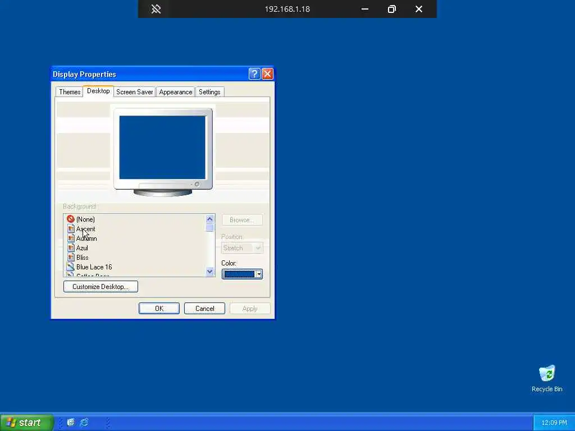The image size is (575, 431).
Task: Close the 192.168.1.18 remote session bar
Action: [x=419, y=9]
